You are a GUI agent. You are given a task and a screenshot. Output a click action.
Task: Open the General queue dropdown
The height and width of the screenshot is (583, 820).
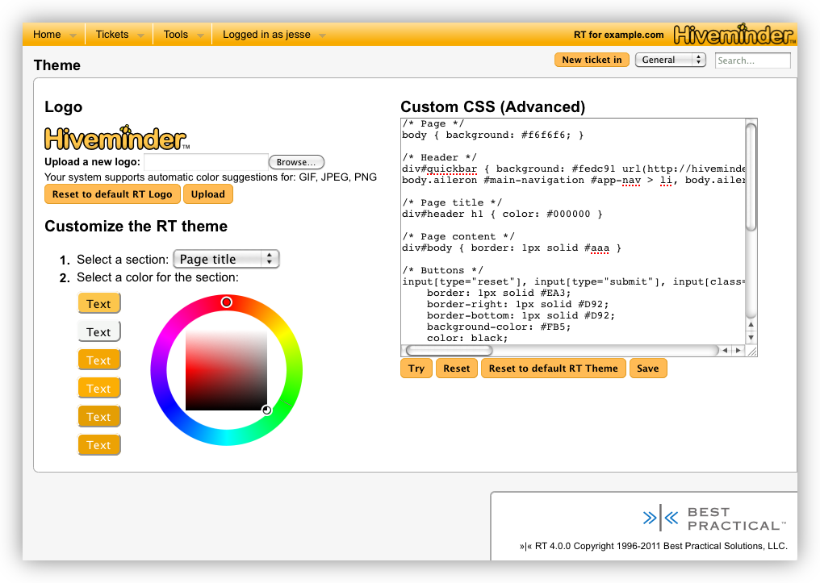(x=671, y=60)
